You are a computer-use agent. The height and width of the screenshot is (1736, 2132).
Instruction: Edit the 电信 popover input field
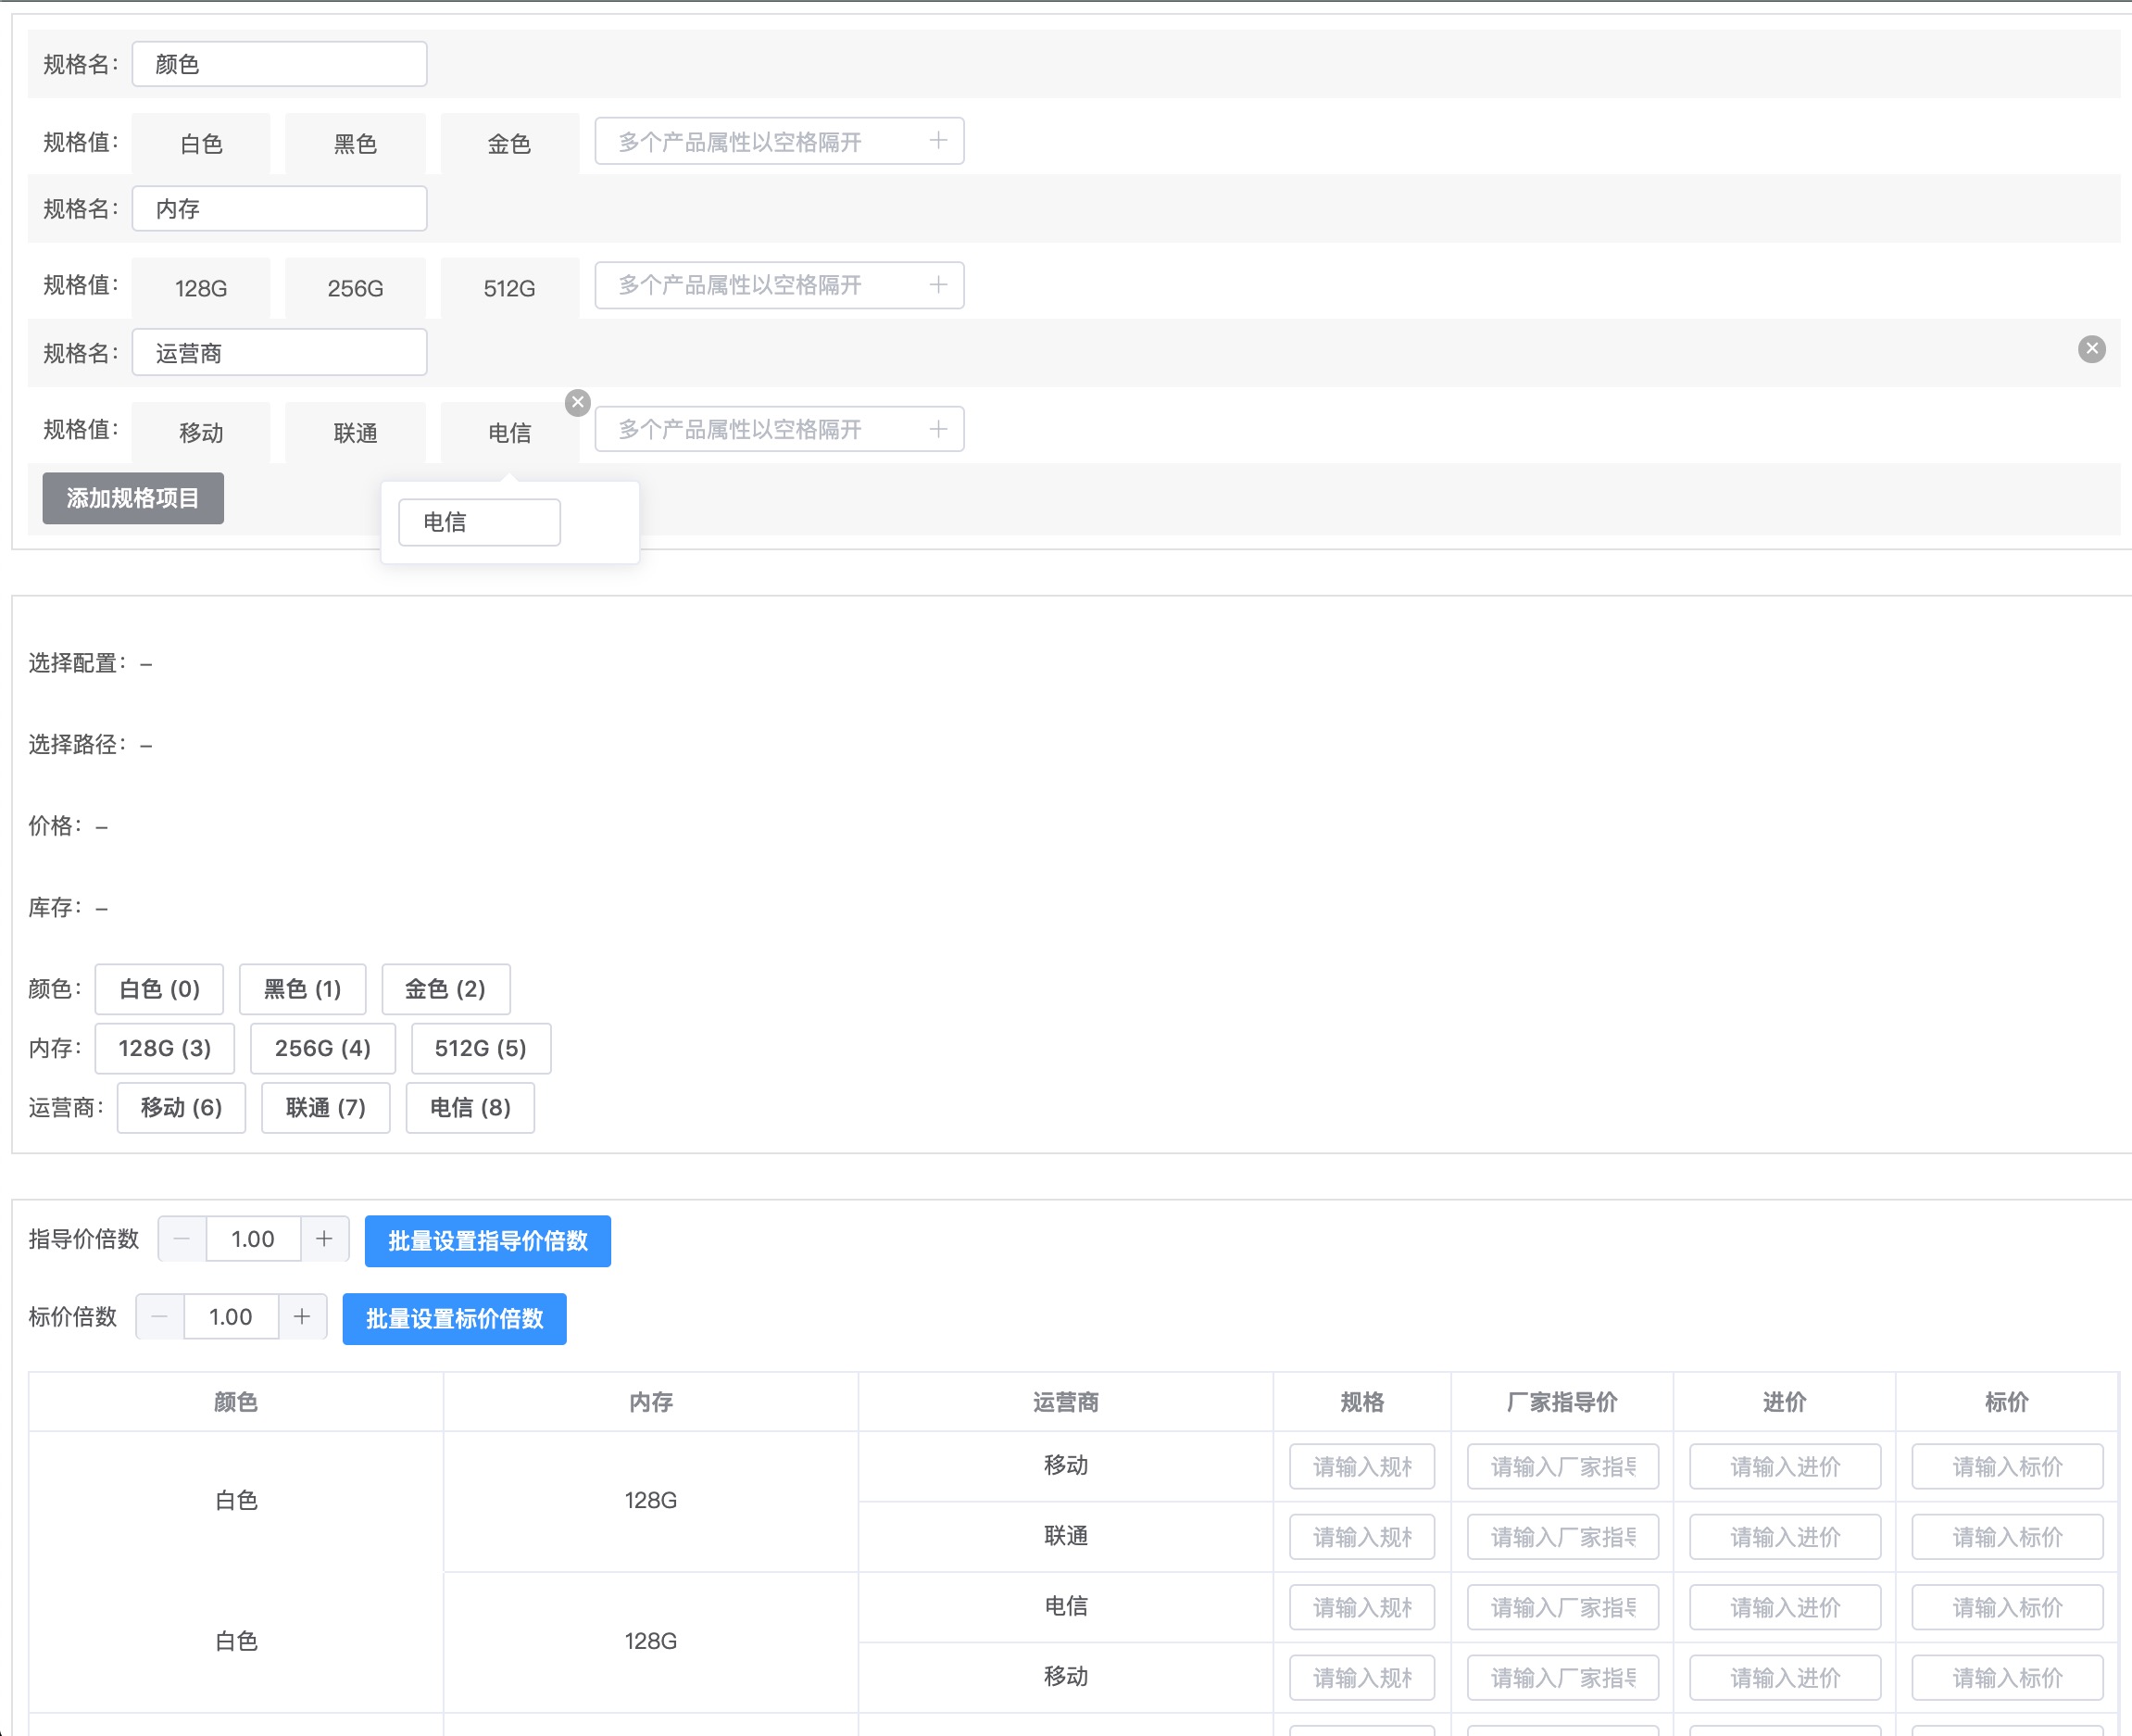pyautogui.click(x=480, y=522)
